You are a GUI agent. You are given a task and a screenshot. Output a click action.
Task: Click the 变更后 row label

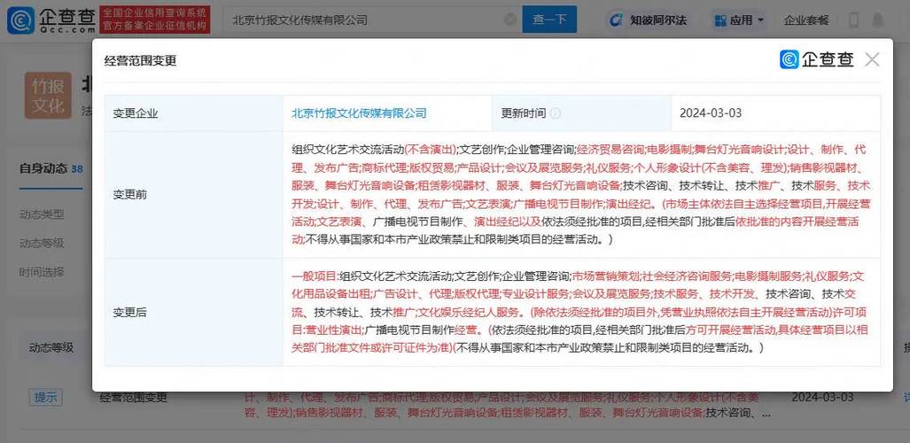tap(130, 313)
